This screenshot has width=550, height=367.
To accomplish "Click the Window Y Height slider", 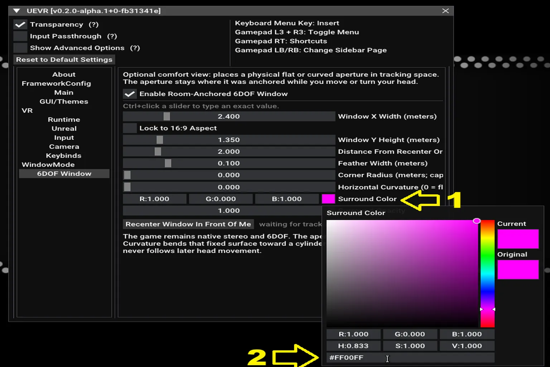I will pos(229,140).
